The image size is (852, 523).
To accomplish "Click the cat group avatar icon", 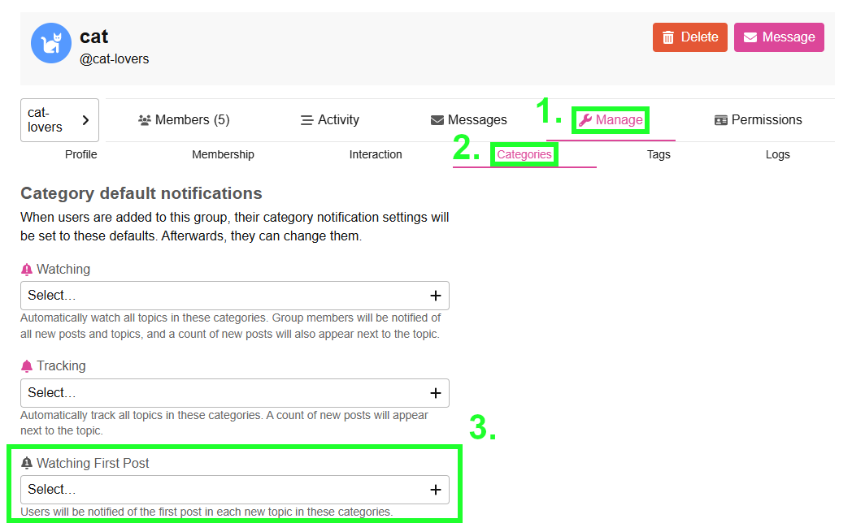I will (51, 43).
